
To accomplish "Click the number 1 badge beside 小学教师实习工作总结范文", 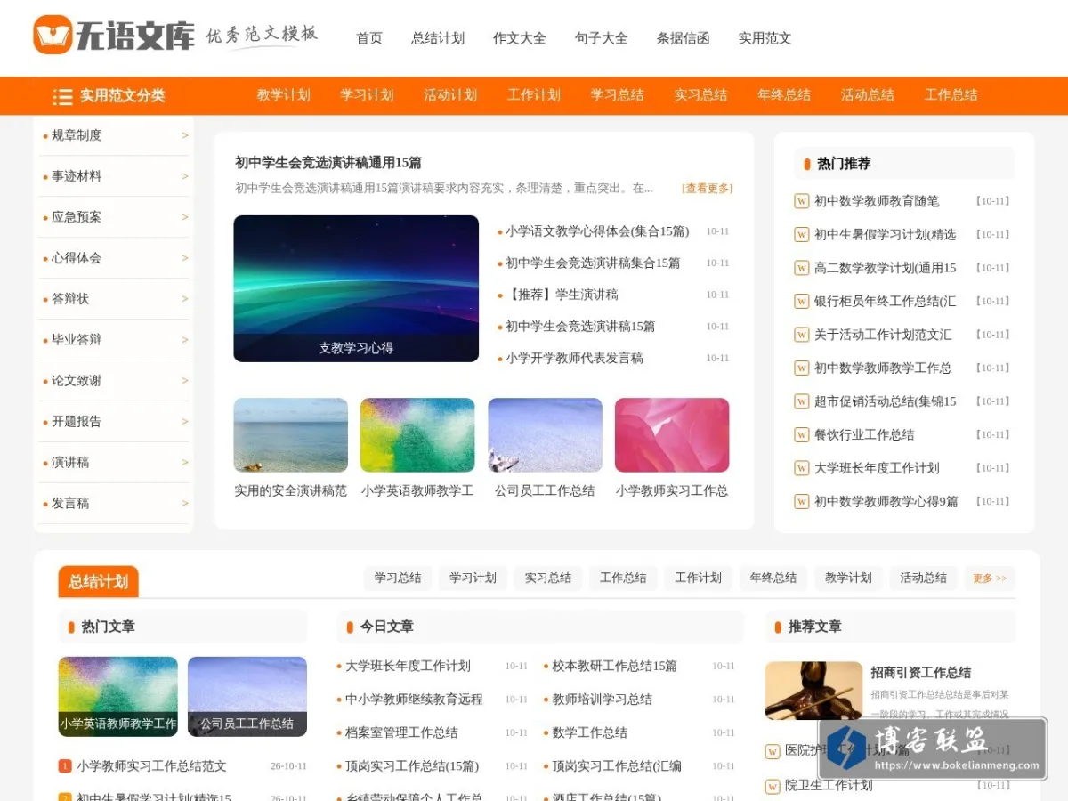I will pos(65,765).
